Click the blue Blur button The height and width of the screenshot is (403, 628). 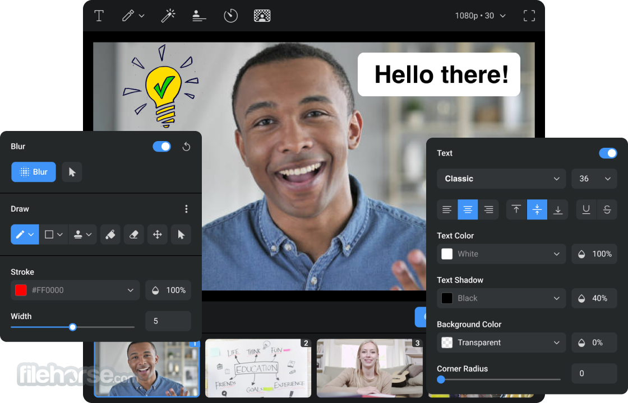click(34, 172)
